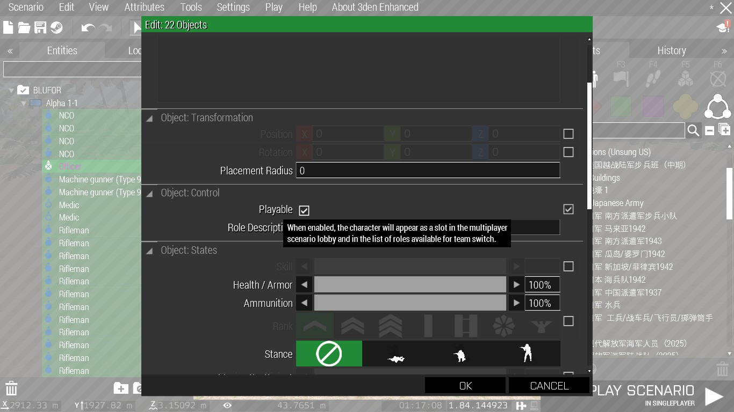Click the asset browser search magnifier icon
This screenshot has height=412, width=734.
(x=693, y=130)
